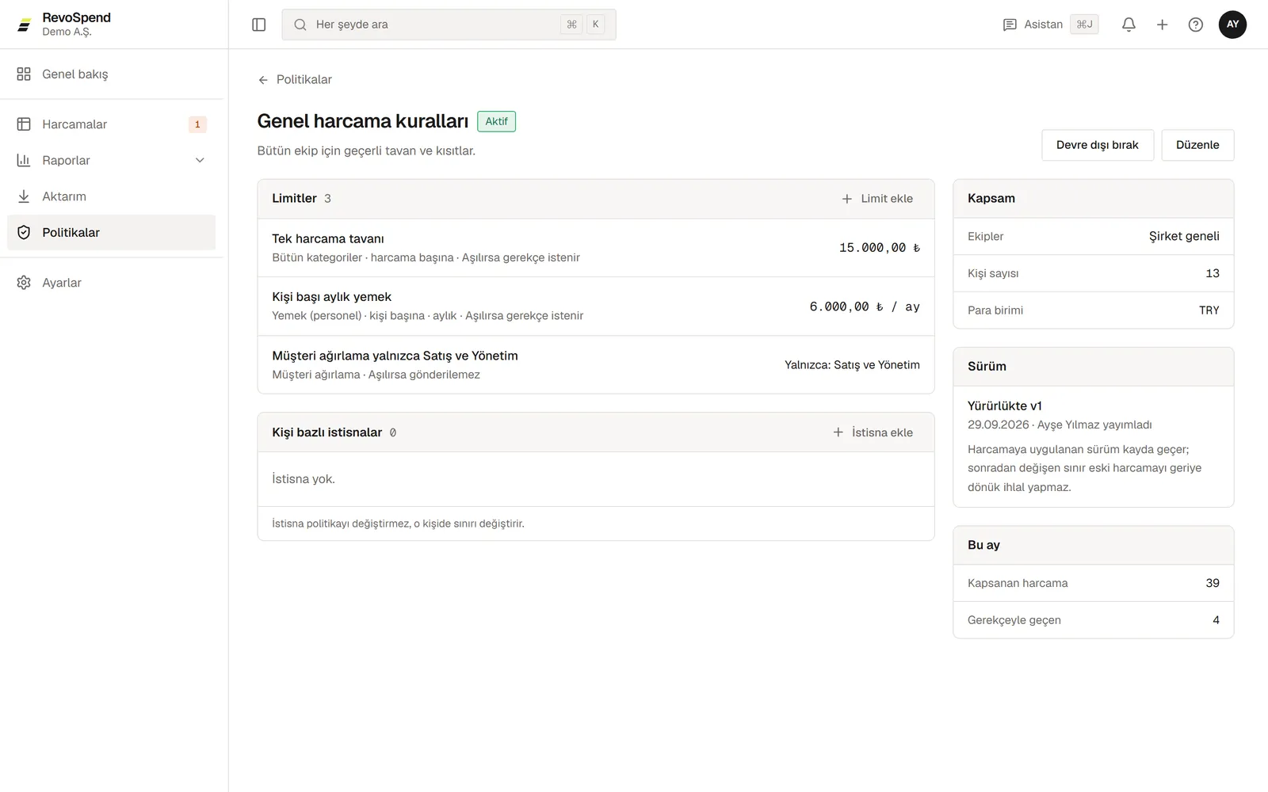
Task: Go to Harcamalar in sidebar
Action: (x=112, y=124)
